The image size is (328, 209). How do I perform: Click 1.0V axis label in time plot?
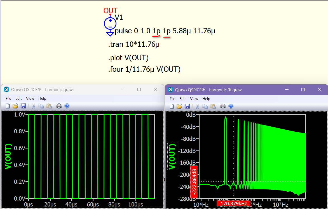[x=20, y=115]
